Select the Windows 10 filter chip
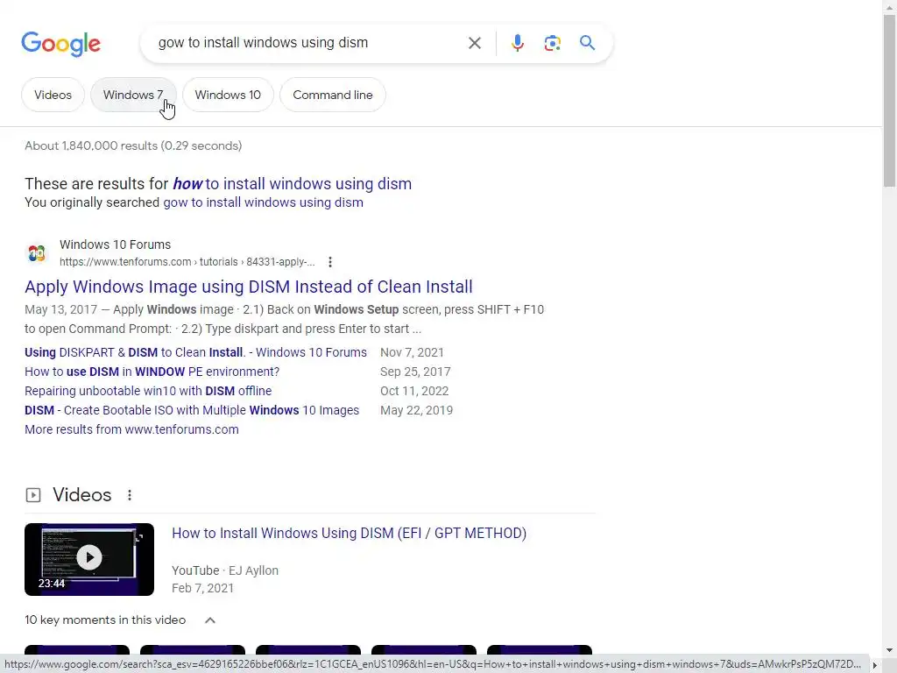This screenshot has height=673, width=897. [228, 95]
